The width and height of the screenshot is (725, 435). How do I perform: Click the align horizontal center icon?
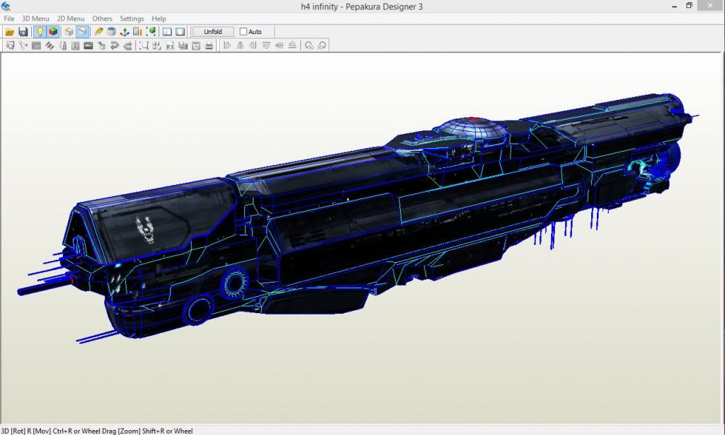tap(240, 45)
